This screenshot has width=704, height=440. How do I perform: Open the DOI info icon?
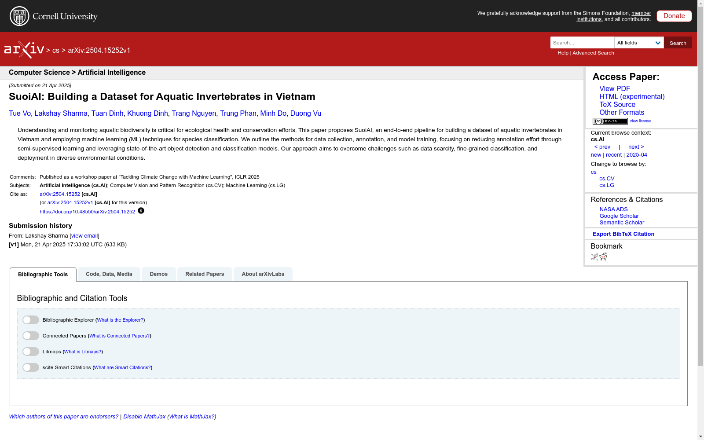[x=141, y=211]
